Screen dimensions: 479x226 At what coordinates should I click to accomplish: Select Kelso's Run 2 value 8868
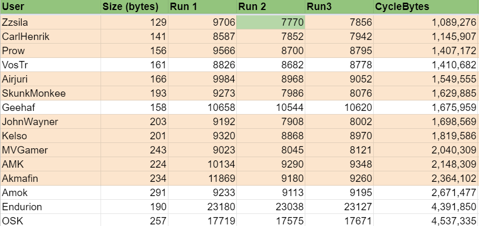(x=271, y=136)
